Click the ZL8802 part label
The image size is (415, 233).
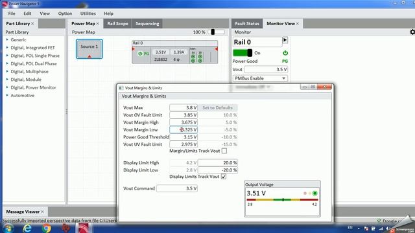160,60
